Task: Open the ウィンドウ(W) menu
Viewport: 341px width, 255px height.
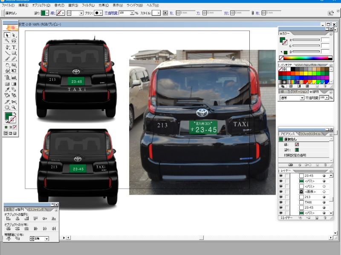Action: (x=135, y=5)
